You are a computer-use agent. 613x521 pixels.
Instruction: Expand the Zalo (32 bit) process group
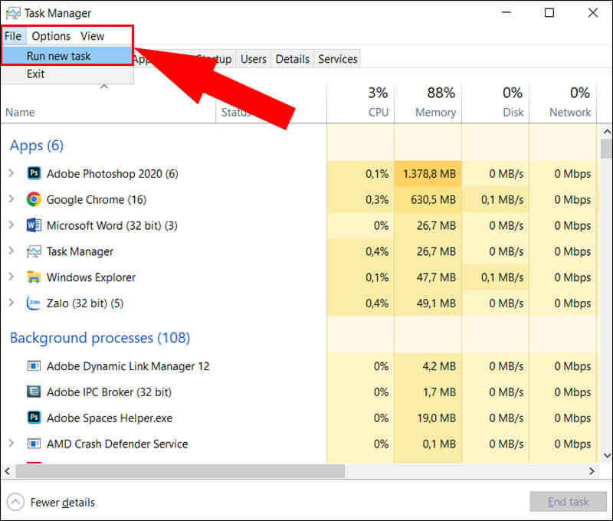[11, 303]
